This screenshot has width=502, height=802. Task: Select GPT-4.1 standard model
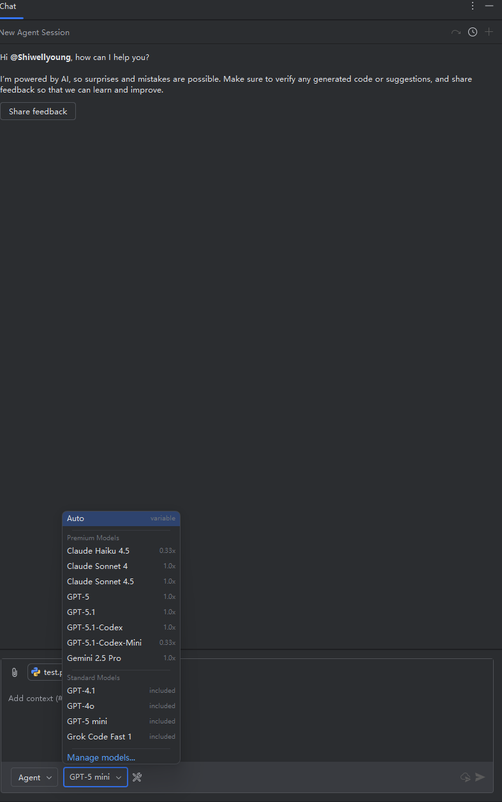pyautogui.click(x=121, y=690)
